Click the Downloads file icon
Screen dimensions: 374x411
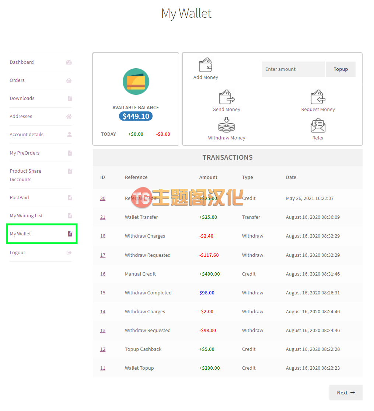pos(70,99)
